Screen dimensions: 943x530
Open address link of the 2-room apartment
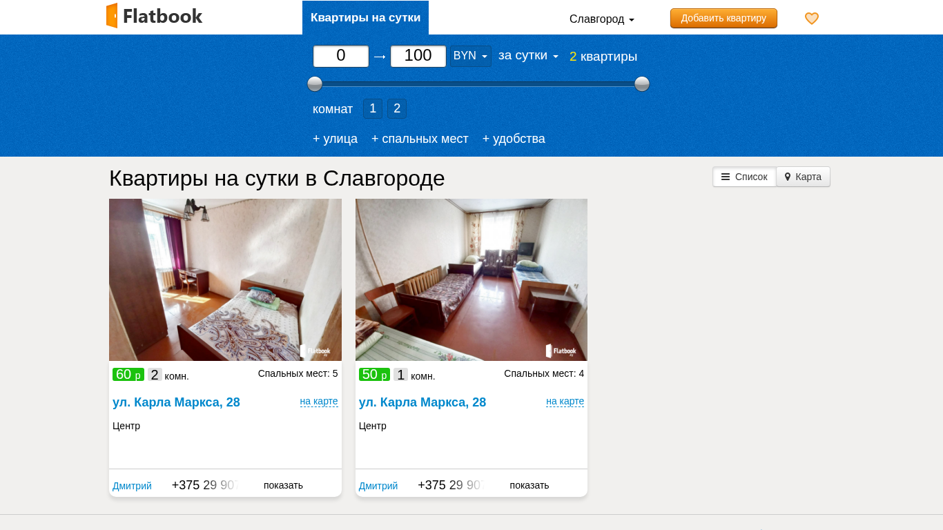176,402
